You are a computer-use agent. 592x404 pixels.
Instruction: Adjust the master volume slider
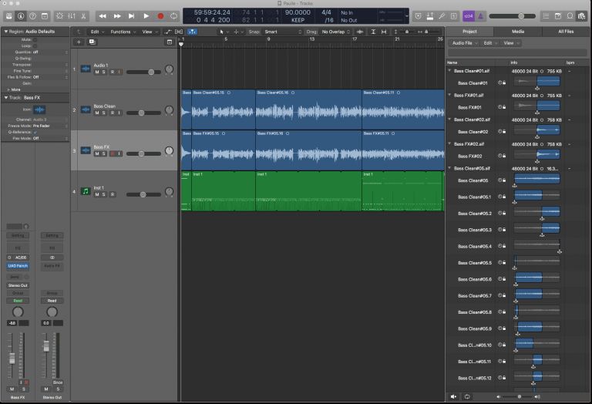tap(513, 16)
